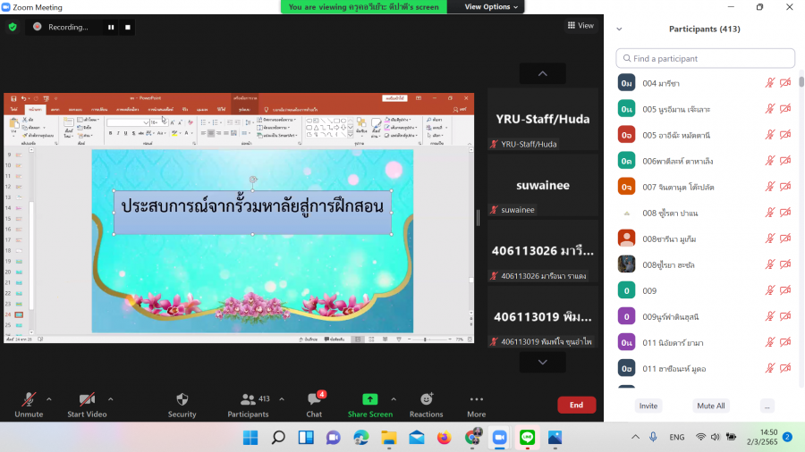This screenshot has height=452, width=805.
Task: Click the Participants icon in toolbar
Action: pyautogui.click(x=247, y=399)
